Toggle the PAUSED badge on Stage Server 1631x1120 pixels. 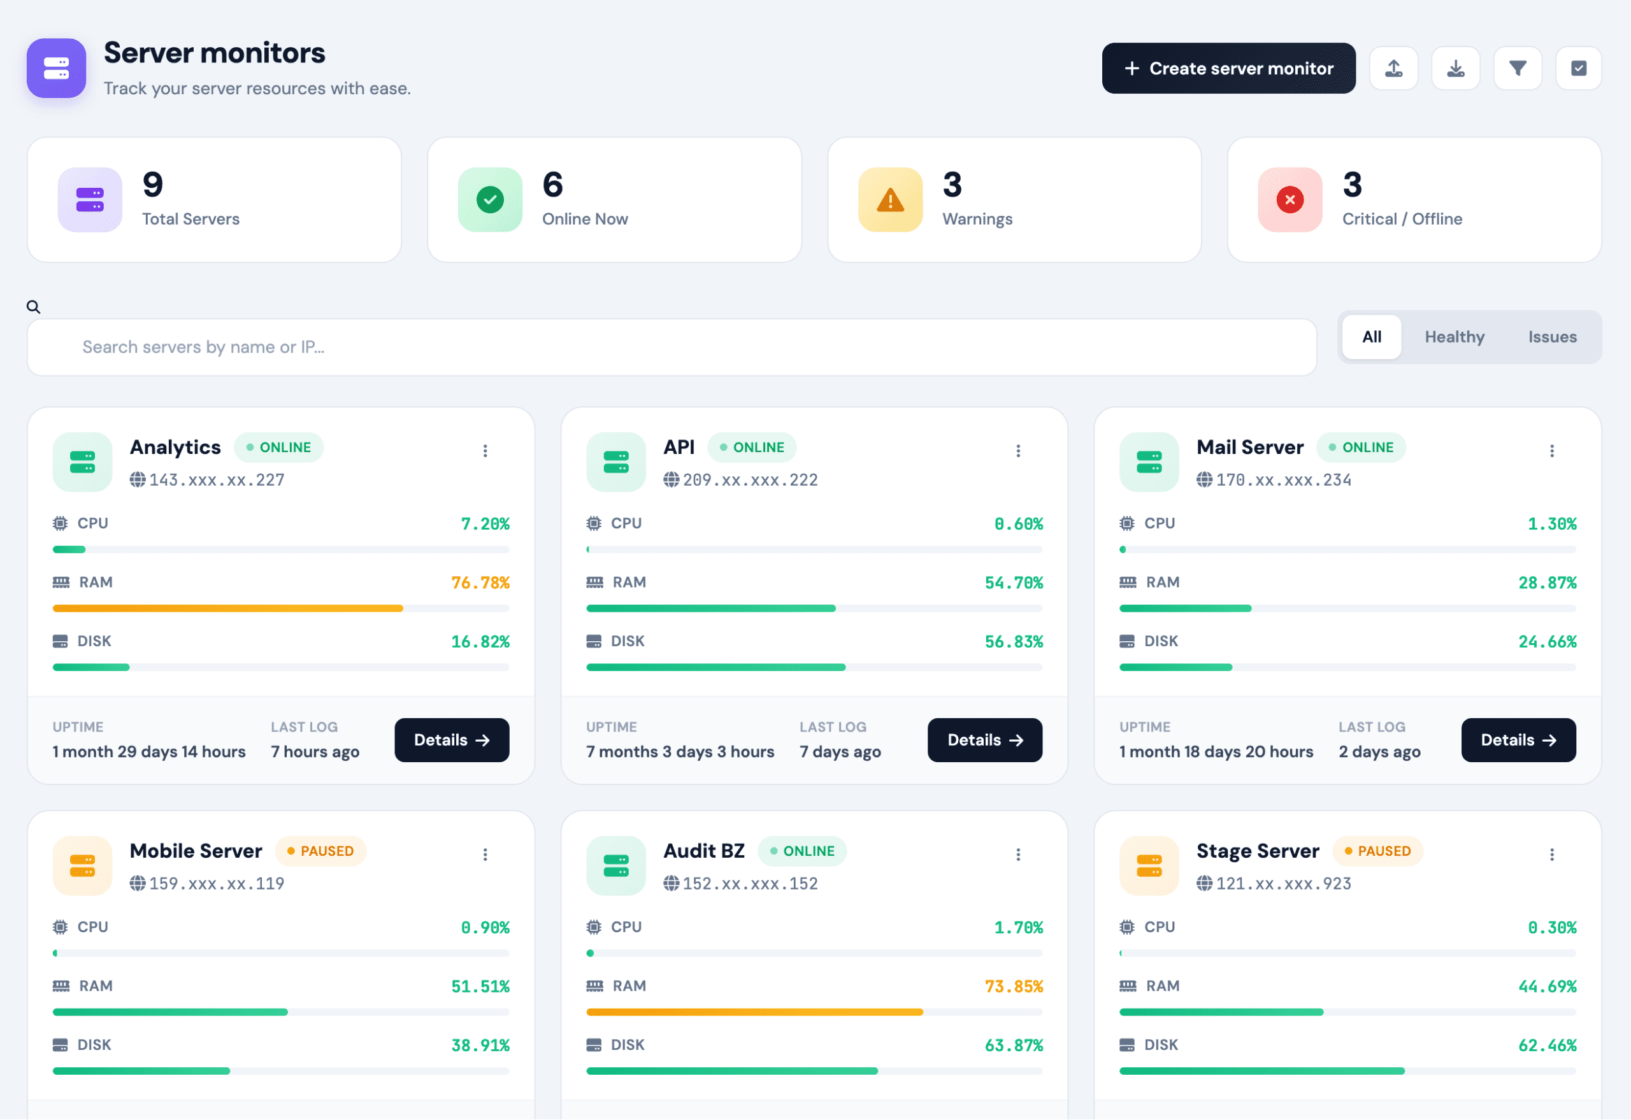pos(1377,851)
